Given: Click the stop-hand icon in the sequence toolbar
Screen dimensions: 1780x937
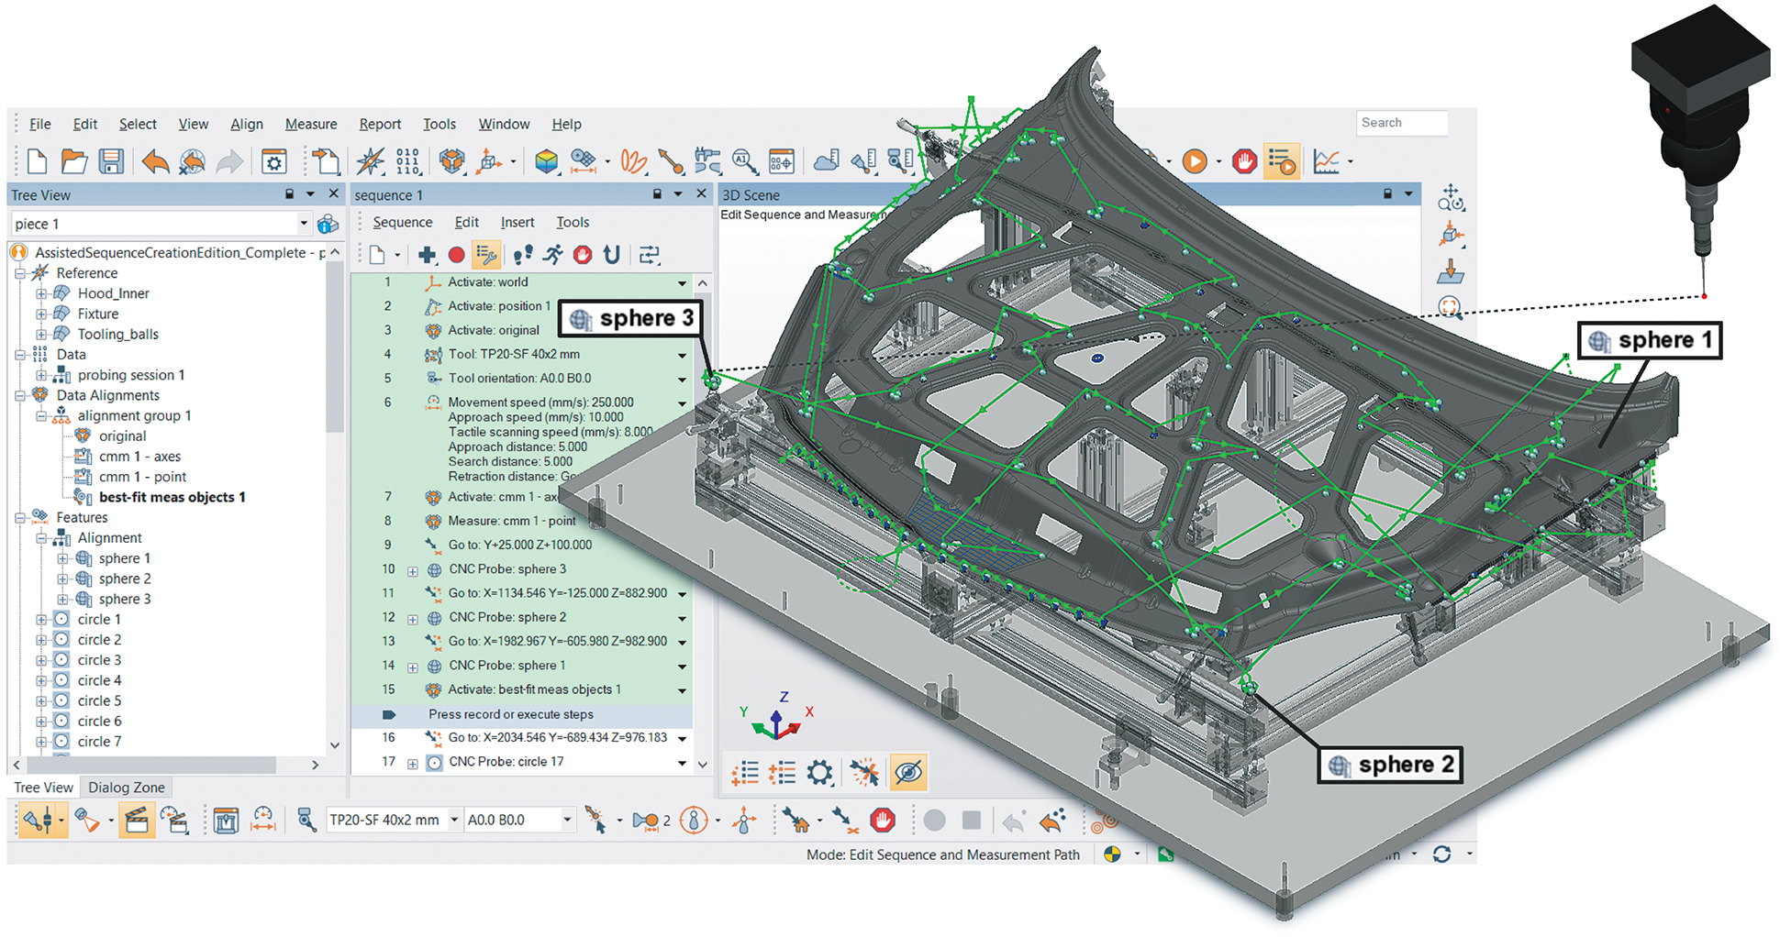Looking at the screenshot, I should pyautogui.click(x=583, y=254).
